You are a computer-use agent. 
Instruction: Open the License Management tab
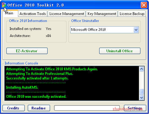pyautogui.click(x=67, y=14)
